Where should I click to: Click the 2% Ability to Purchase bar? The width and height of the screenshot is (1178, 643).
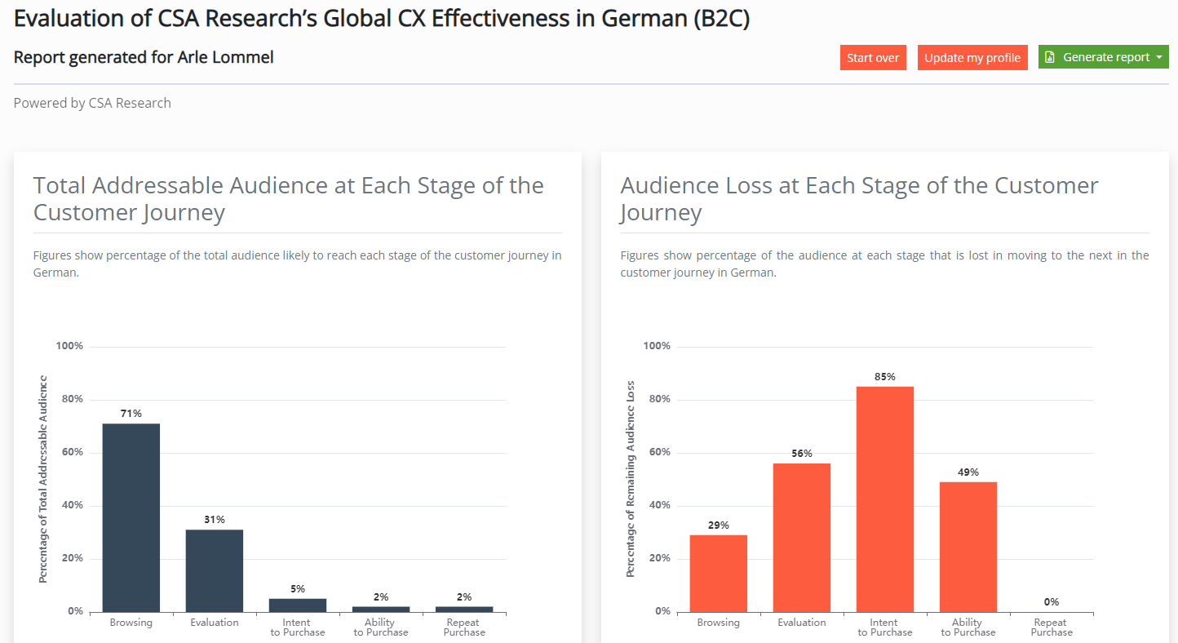click(x=381, y=609)
